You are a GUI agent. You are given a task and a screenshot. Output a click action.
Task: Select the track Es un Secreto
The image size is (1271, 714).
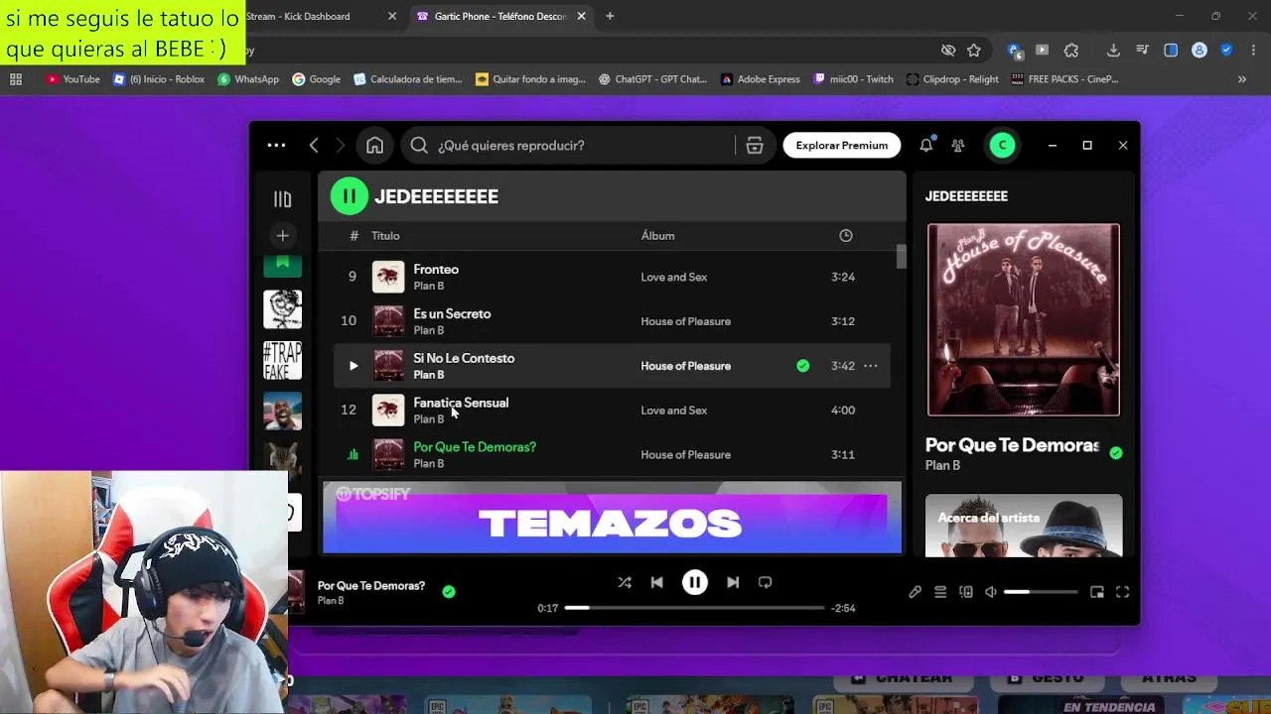pyautogui.click(x=452, y=314)
